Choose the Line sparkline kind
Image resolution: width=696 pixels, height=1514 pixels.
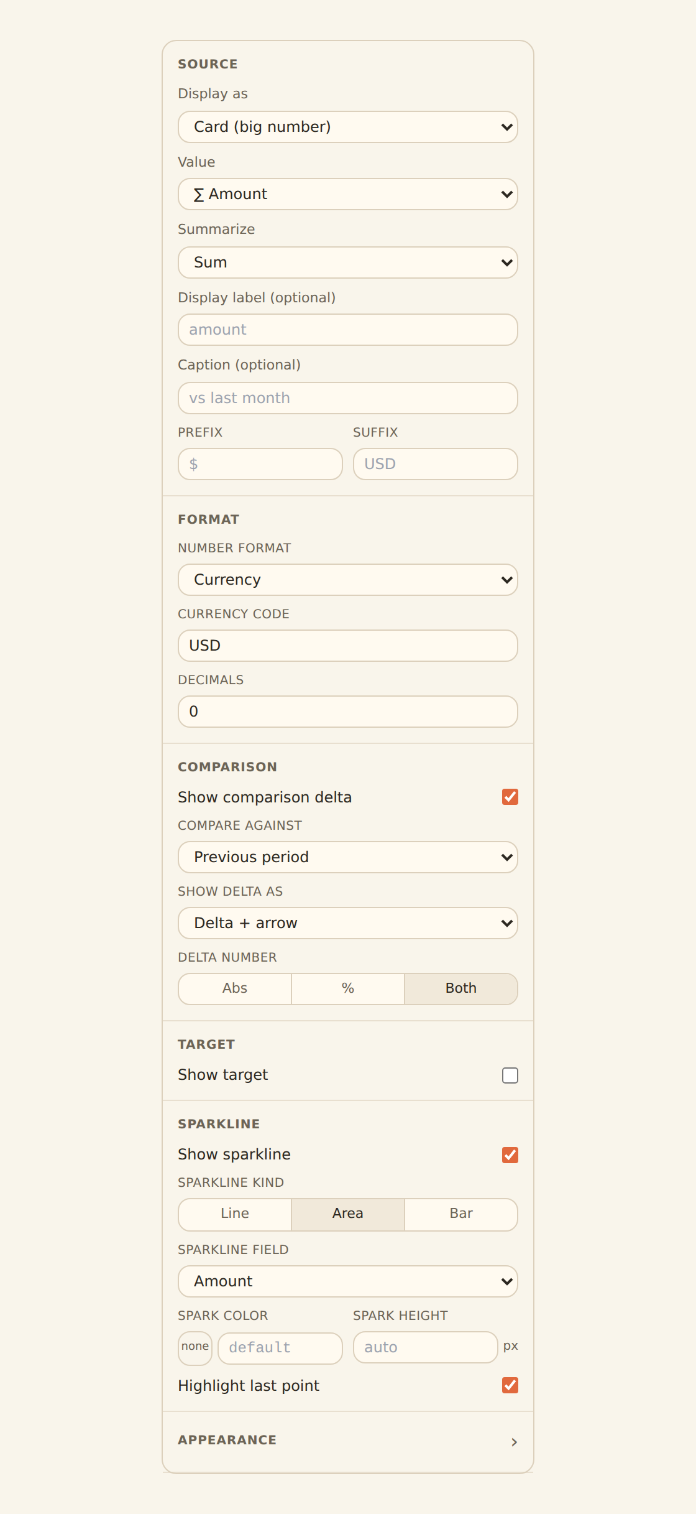click(235, 1214)
